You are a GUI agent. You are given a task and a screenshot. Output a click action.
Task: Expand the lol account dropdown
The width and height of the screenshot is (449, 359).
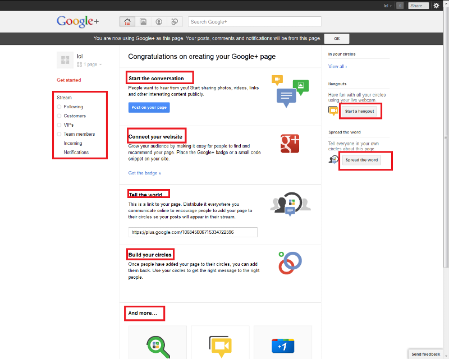tap(387, 6)
